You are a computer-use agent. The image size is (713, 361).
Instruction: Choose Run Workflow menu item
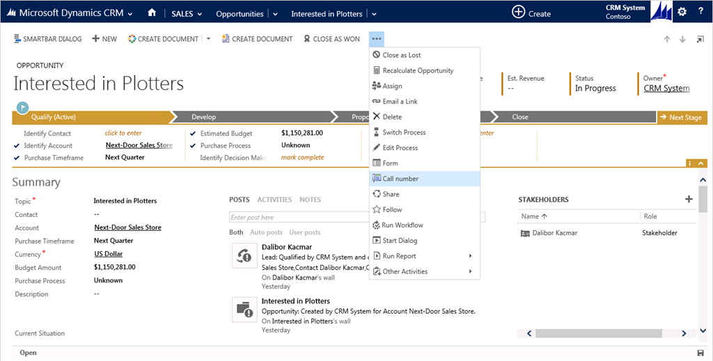[x=424, y=225]
